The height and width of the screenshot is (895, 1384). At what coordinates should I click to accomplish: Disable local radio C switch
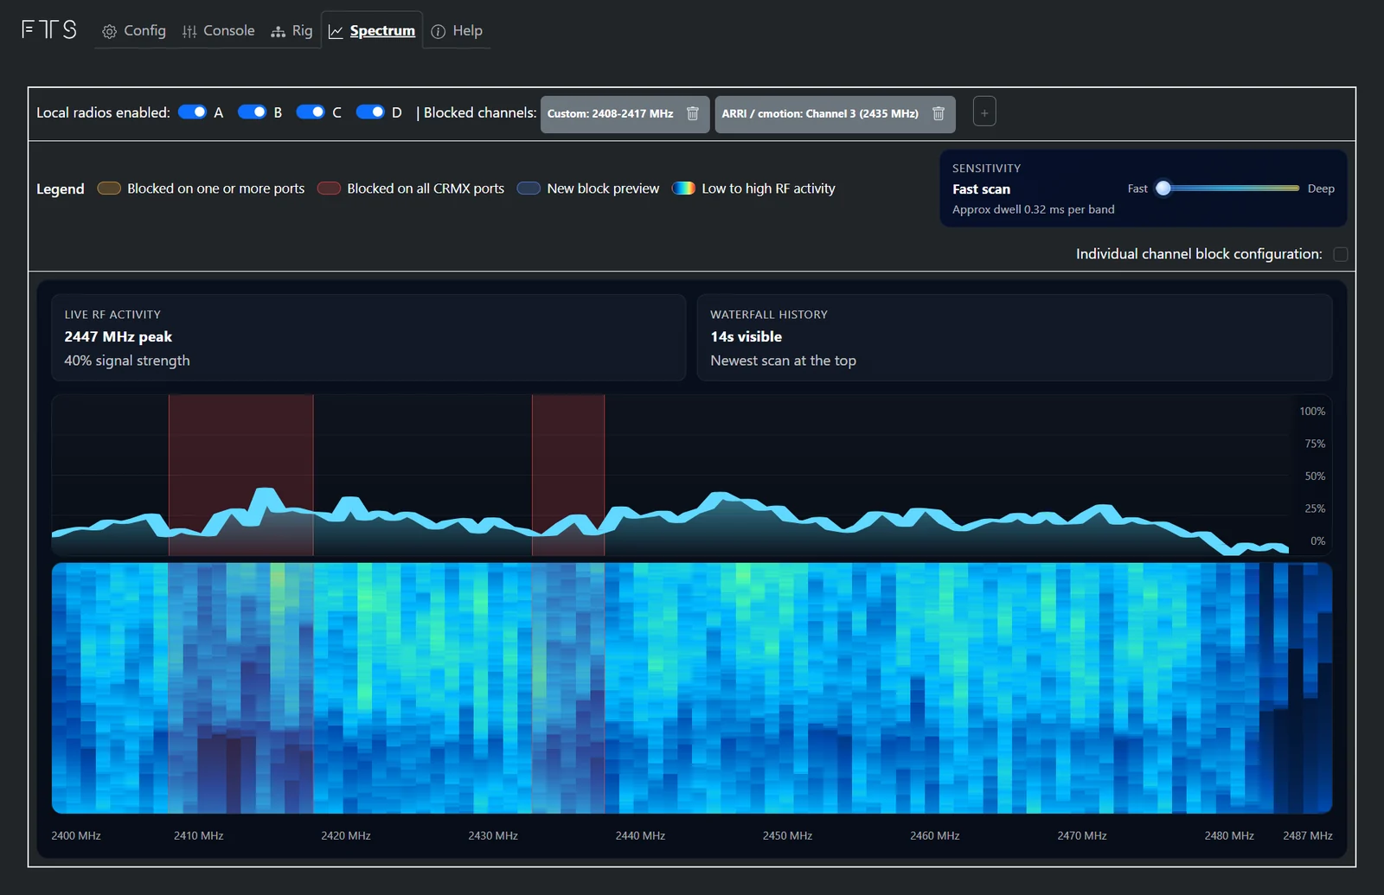311,112
